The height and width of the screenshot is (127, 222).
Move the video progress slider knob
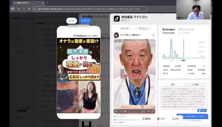pos(125,111)
